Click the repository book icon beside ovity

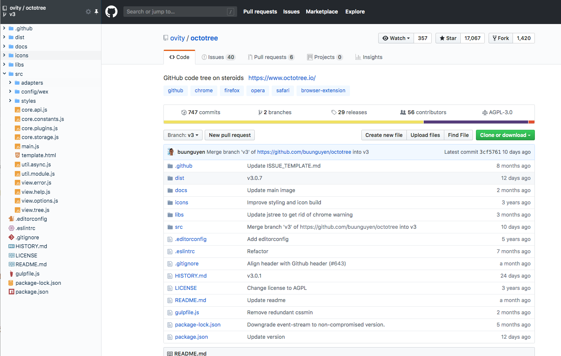[166, 38]
